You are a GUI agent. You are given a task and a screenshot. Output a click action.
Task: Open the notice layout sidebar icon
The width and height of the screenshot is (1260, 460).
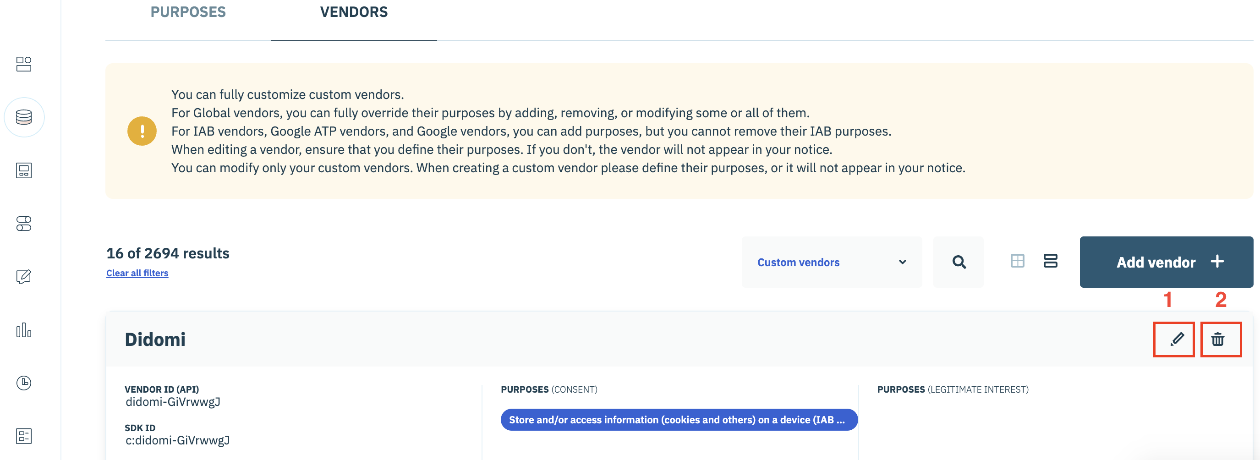point(23,171)
